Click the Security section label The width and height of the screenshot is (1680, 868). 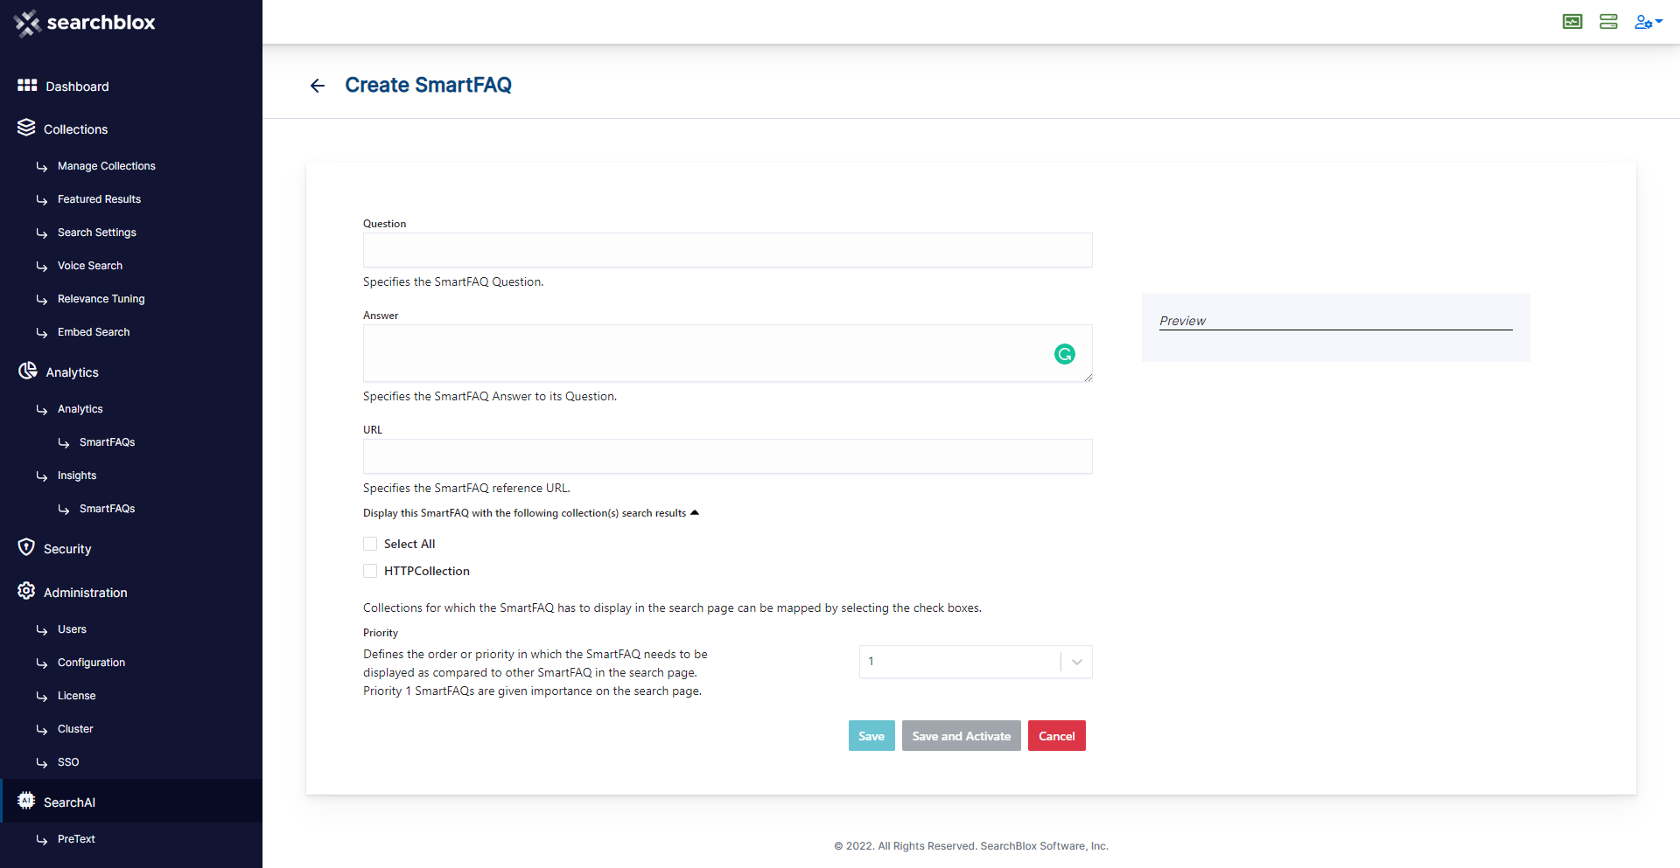click(67, 549)
